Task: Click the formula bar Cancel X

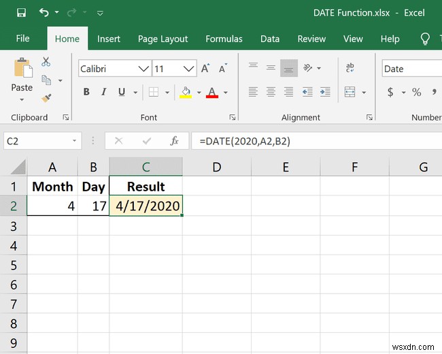Action: (119, 141)
